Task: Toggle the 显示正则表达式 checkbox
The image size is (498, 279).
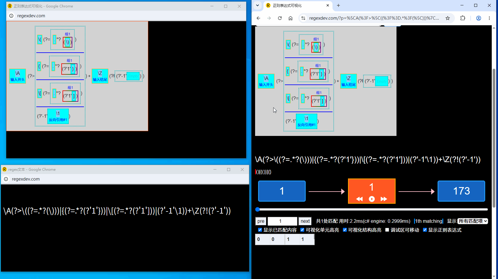Action: [x=425, y=230]
